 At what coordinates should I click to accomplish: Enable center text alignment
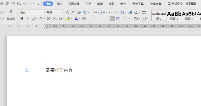101,19
